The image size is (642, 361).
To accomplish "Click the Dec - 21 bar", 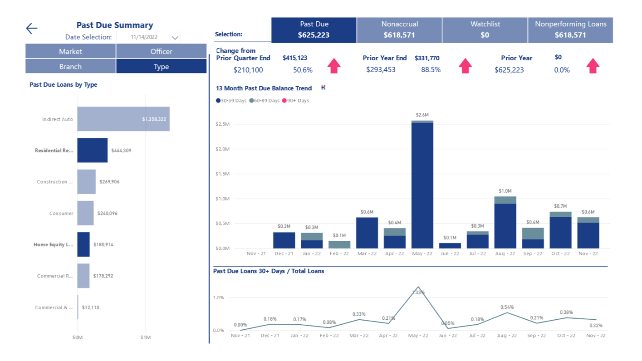I will (284, 240).
